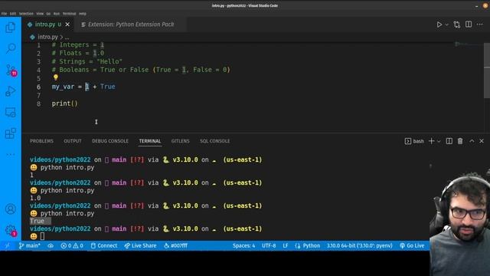Viewport: 490px width, 276px height.
Task: Split the terminal panel
Action: (x=449, y=141)
